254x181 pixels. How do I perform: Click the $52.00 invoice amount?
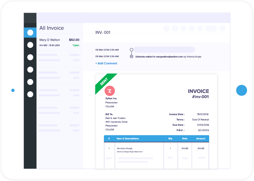tap(74, 40)
